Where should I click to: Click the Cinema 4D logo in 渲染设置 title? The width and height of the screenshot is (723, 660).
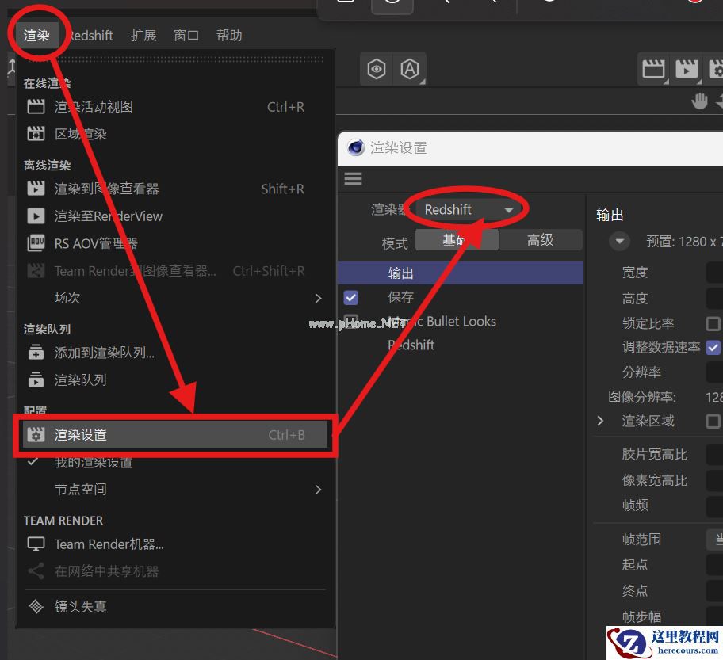pos(356,148)
